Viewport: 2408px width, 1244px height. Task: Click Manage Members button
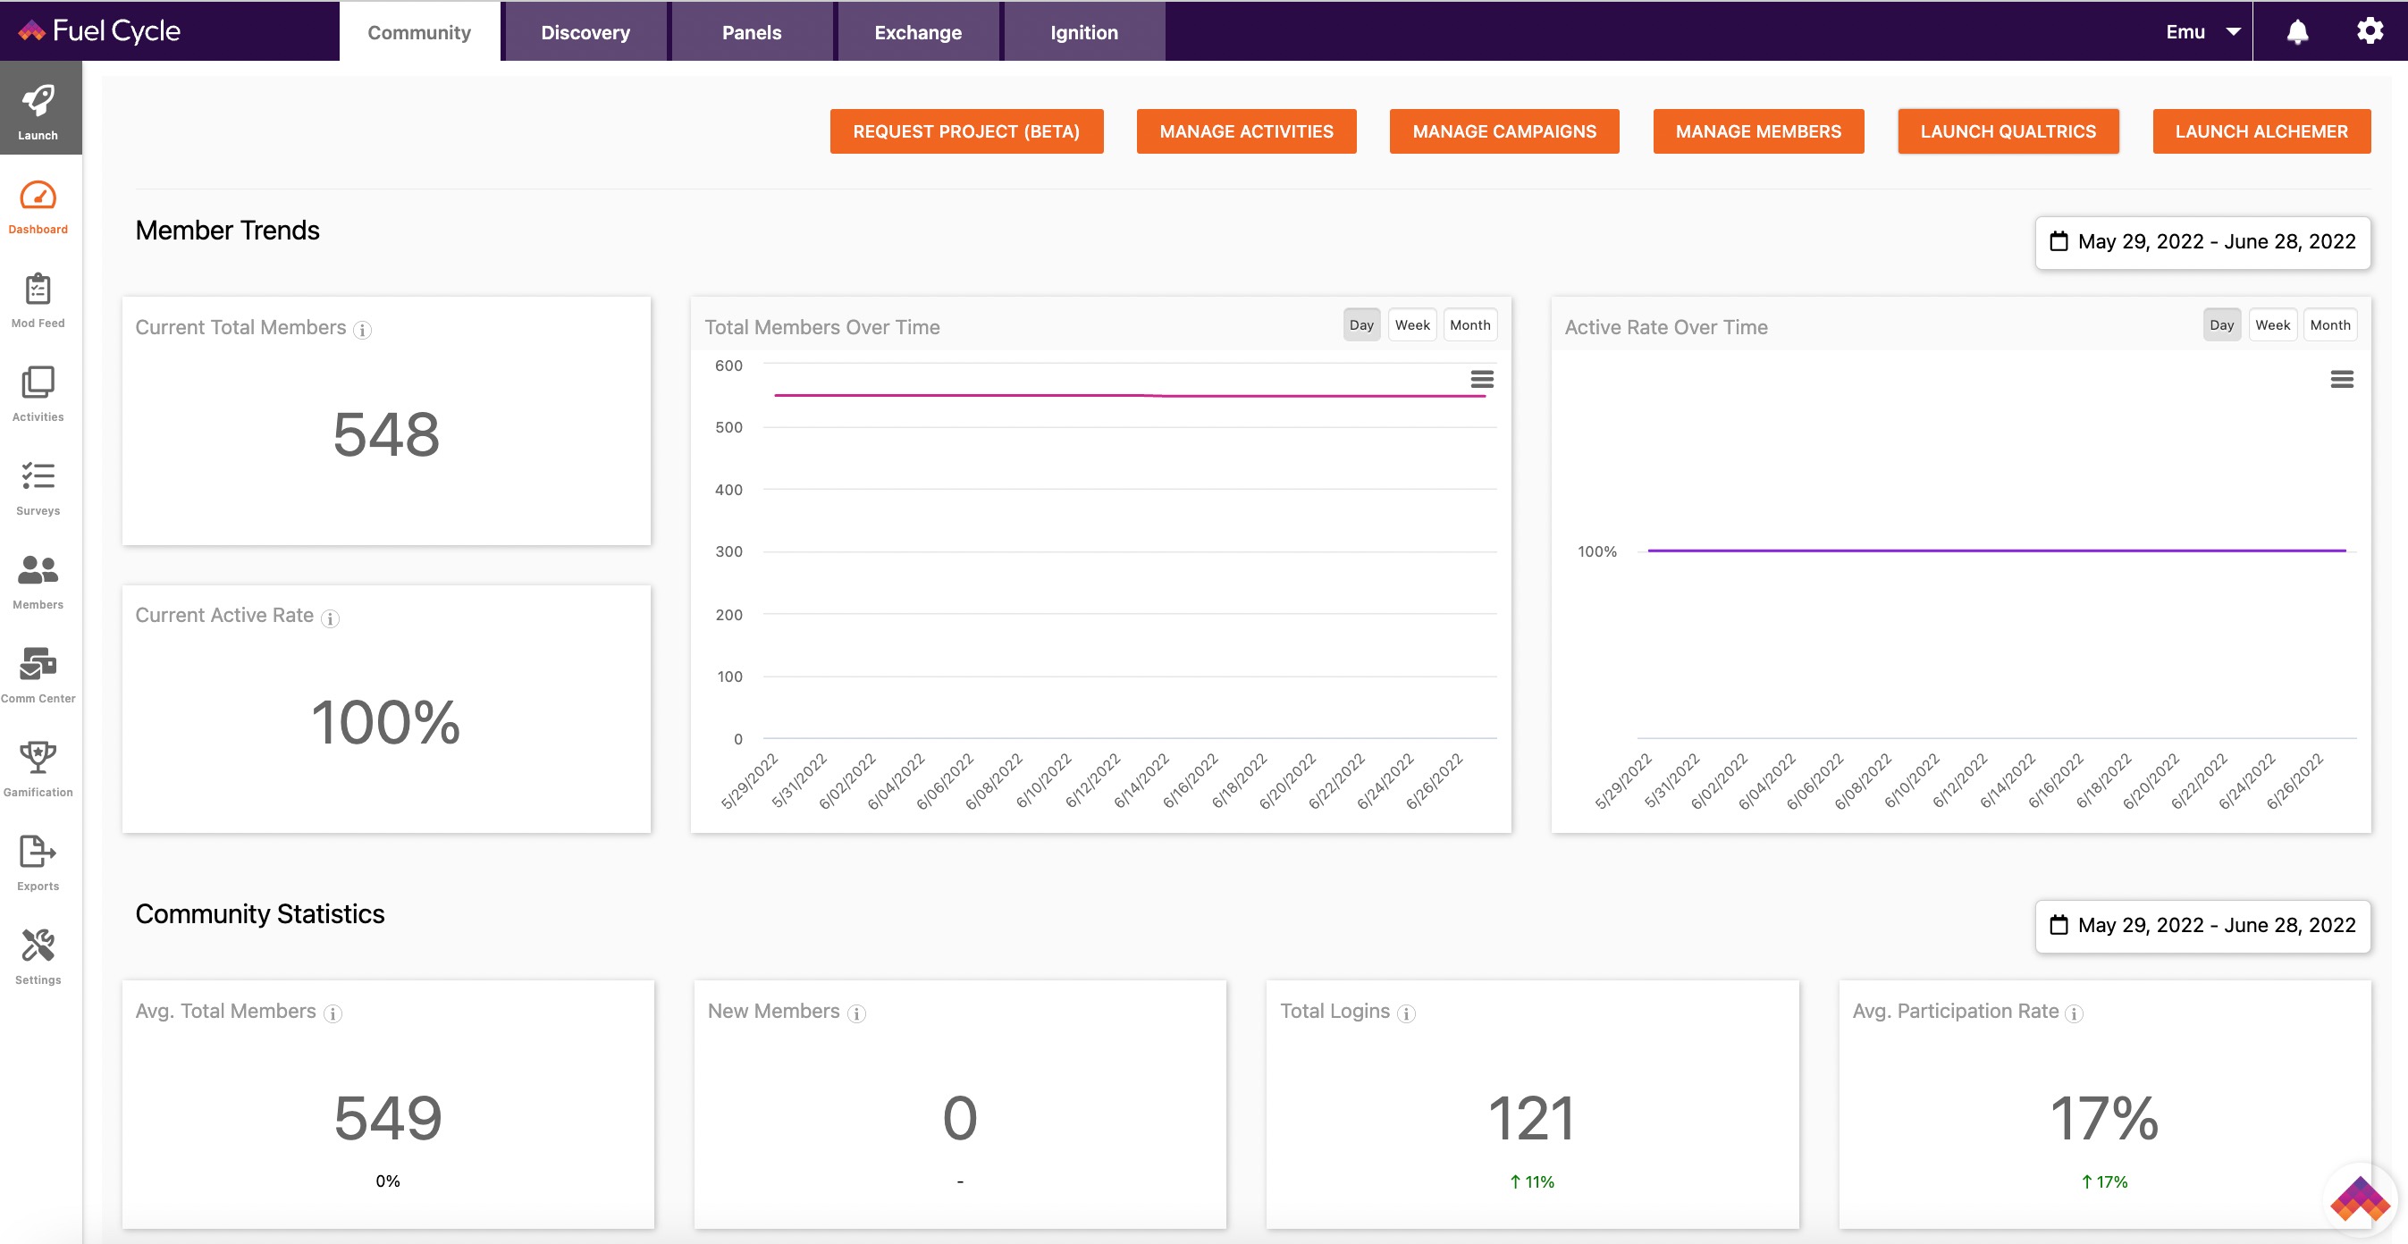pyautogui.click(x=1758, y=130)
